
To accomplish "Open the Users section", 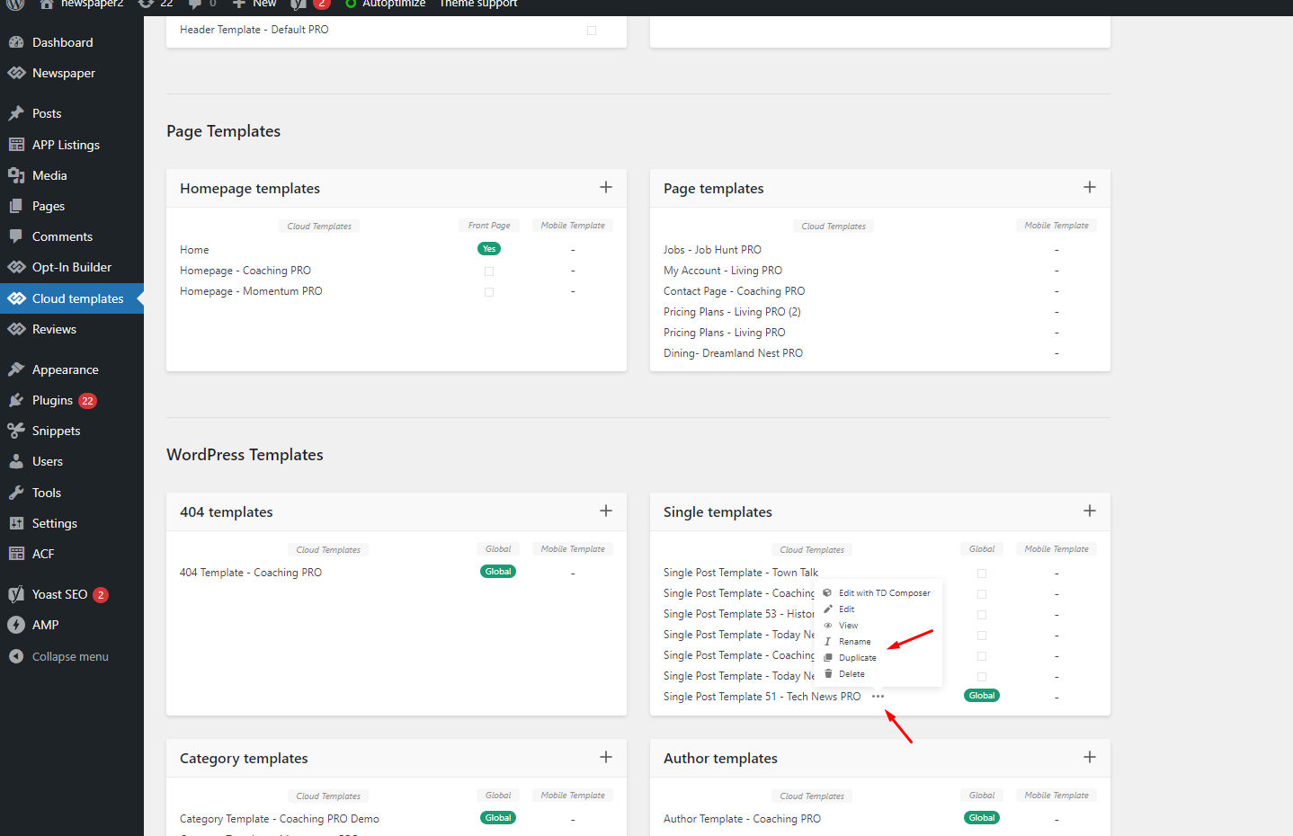I will tap(48, 461).
